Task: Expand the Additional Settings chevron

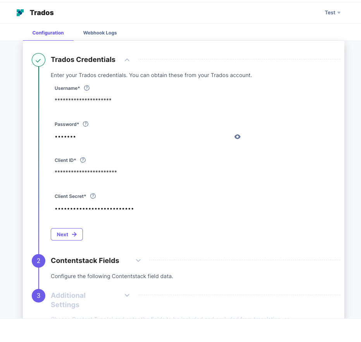Action: [x=127, y=295]
